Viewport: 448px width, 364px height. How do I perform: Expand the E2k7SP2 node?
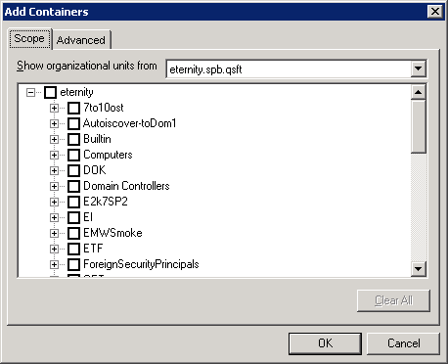click(x=54, y=202)
